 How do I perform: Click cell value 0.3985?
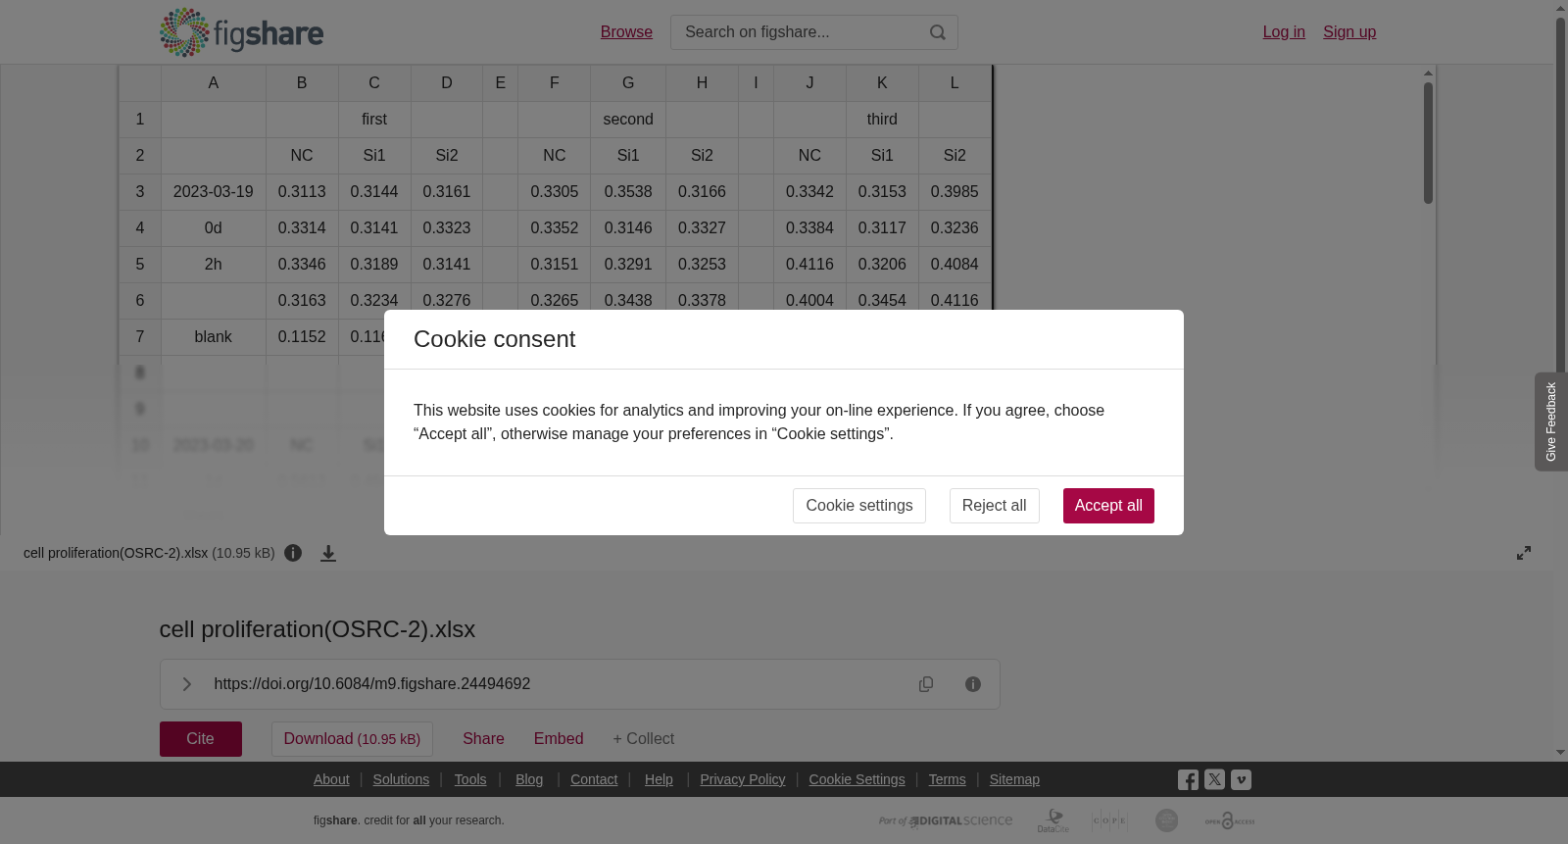pyautogui.click(x=955, y=192)
